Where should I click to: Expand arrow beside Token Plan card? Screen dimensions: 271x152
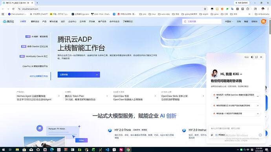[x=107, y=96]
